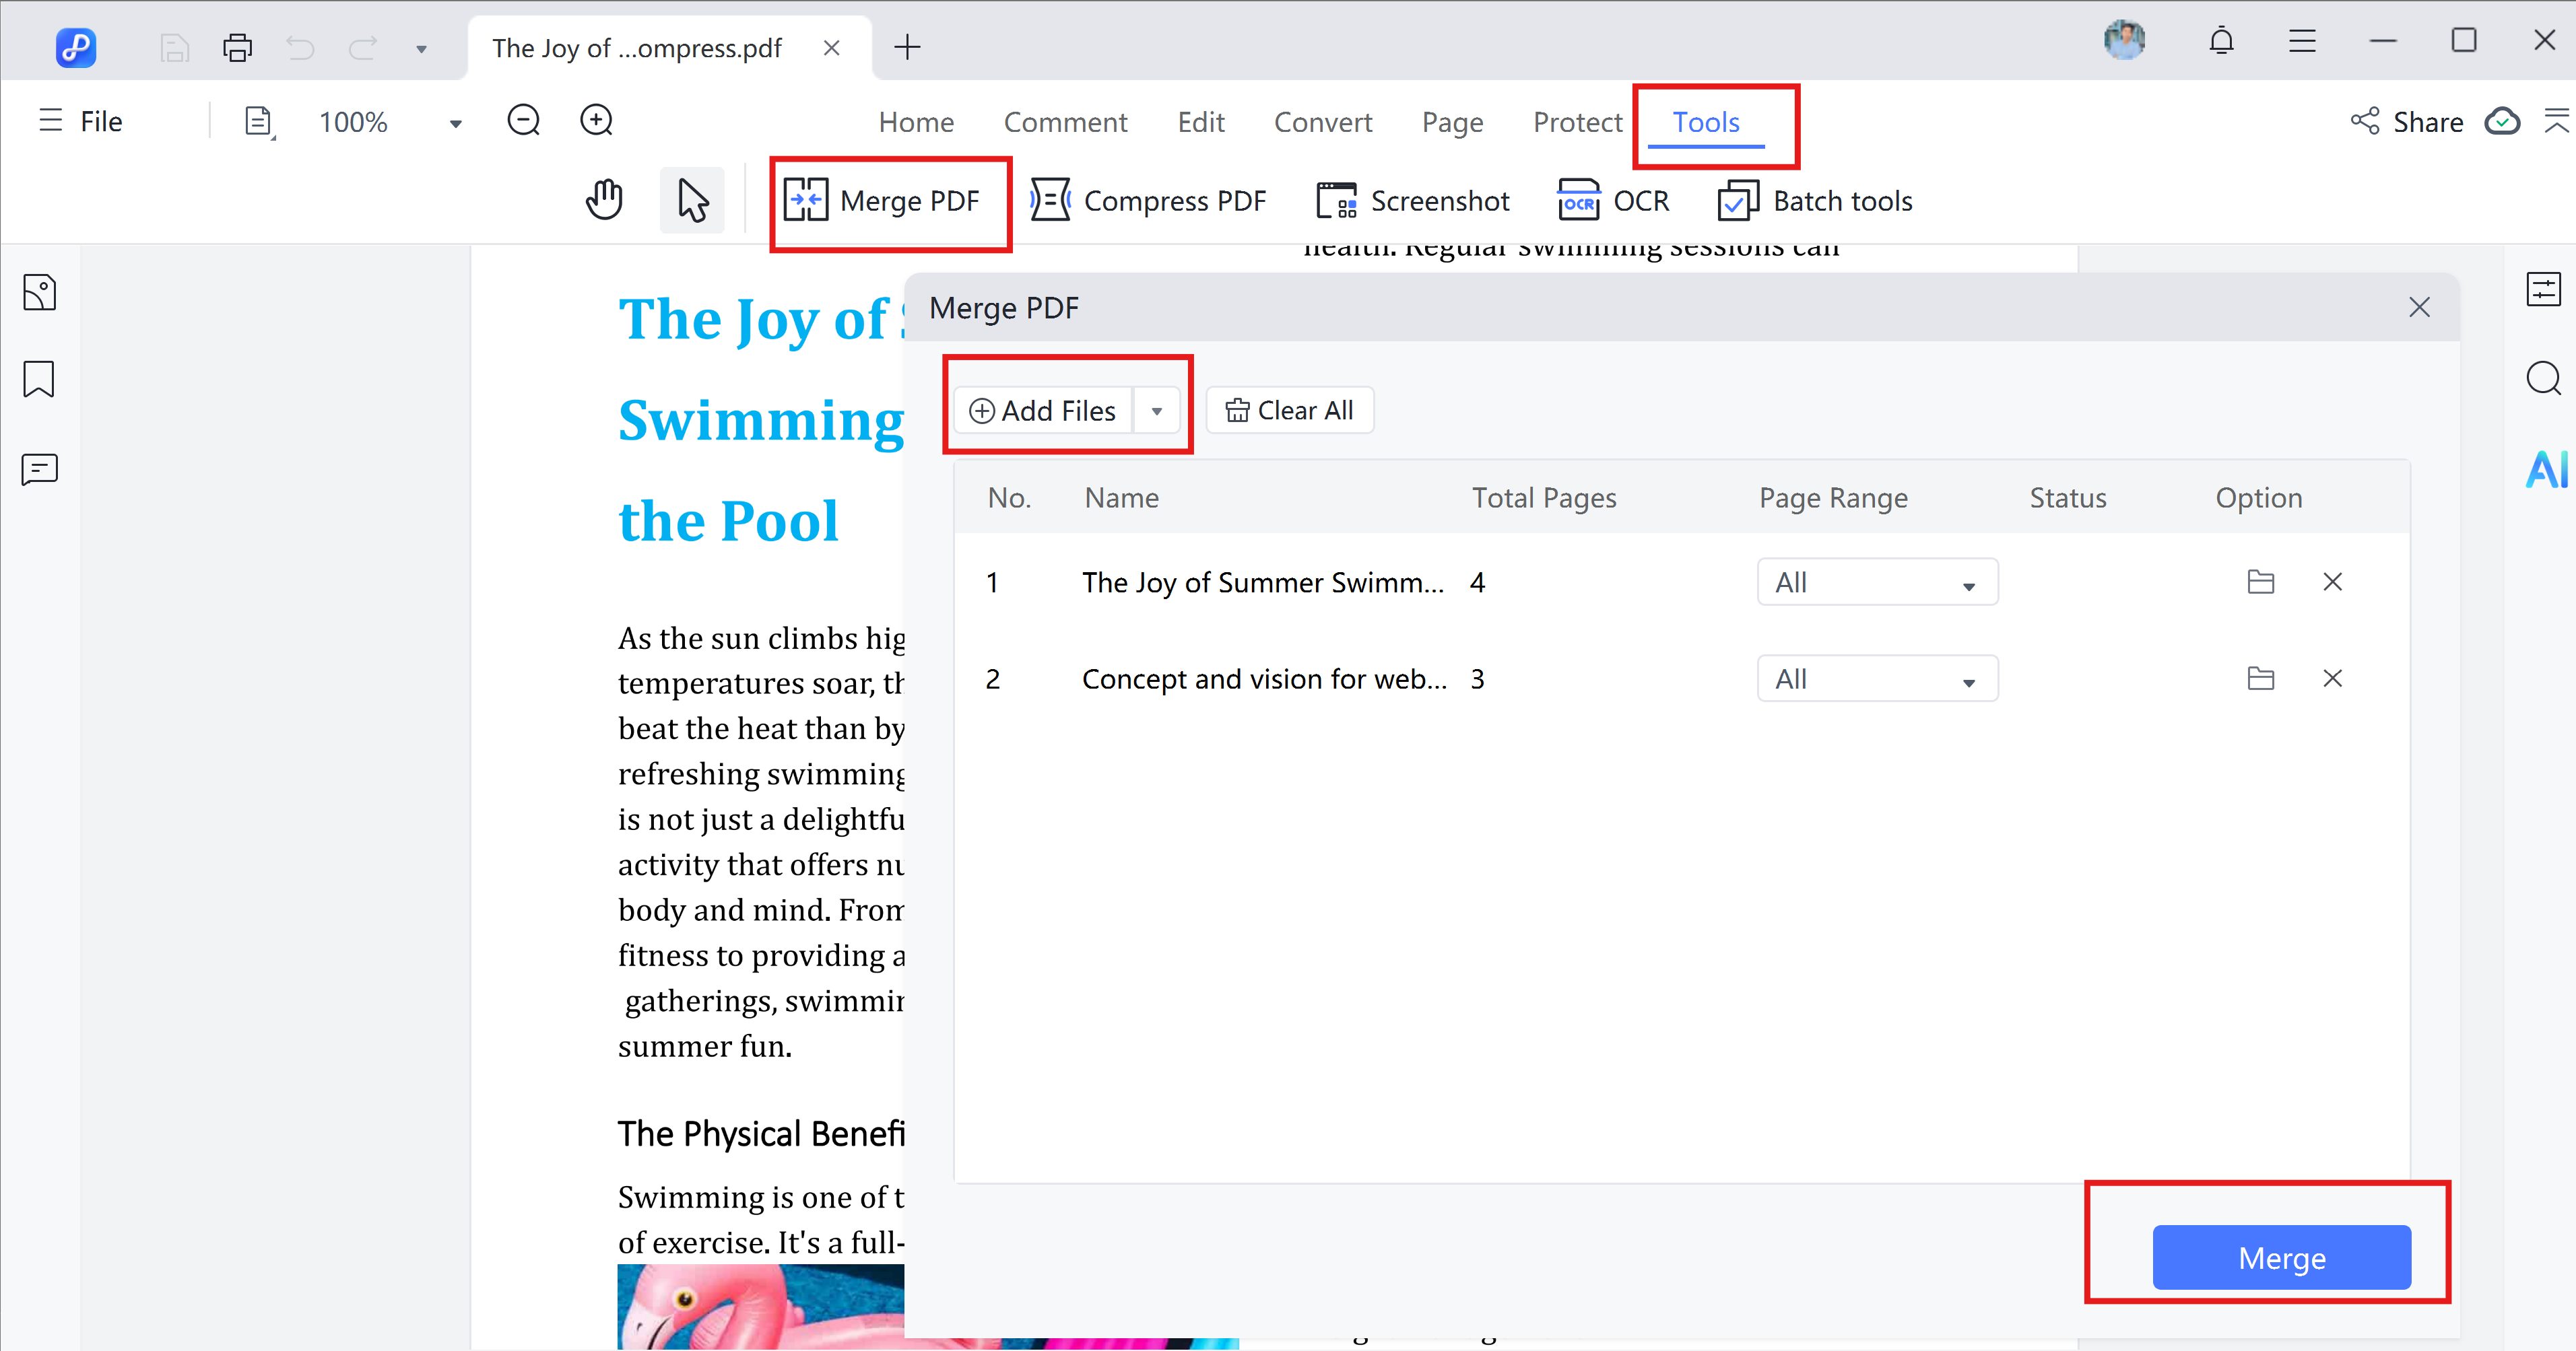The width and height of the screenshot is (2576, 1351).
Task: Click the Compress PDF tool
Action: (x=1148, y=201)
